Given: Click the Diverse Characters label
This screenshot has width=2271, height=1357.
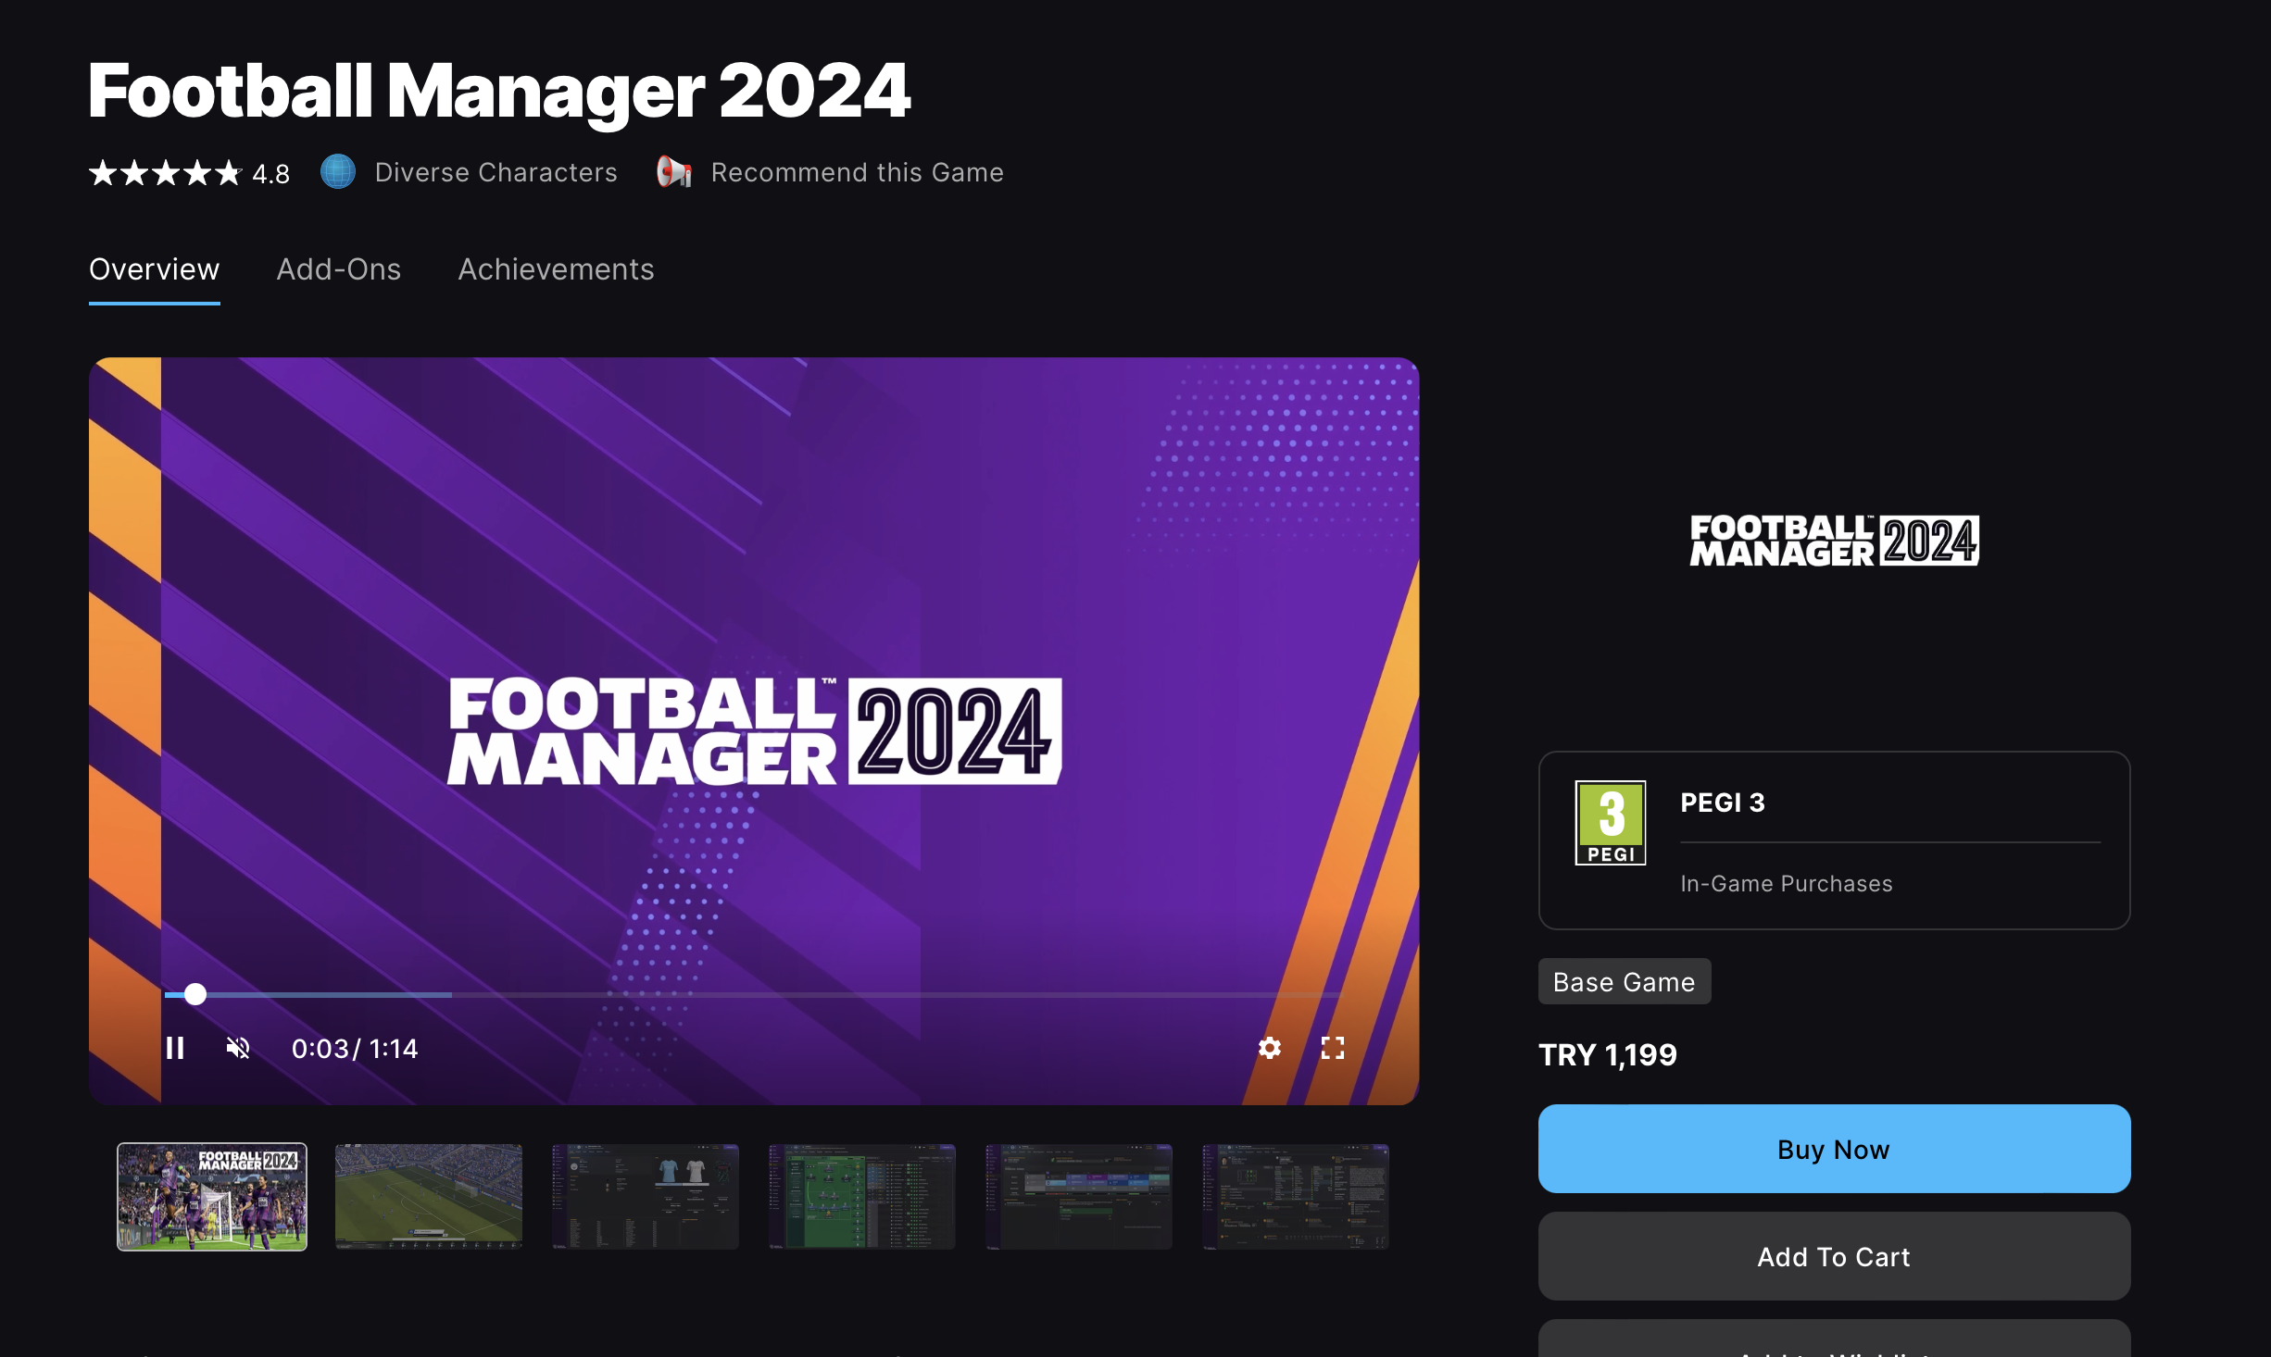Looking at the screenshot, I should point(496,172).
